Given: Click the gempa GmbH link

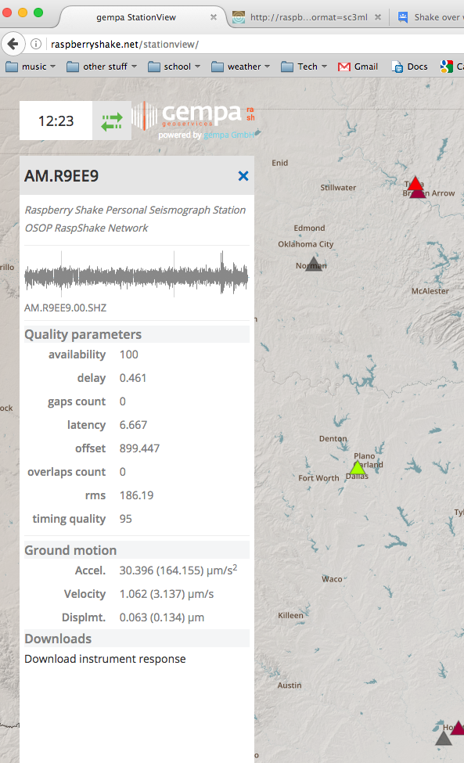Looking at the screenshot, I should coord(229,135).
